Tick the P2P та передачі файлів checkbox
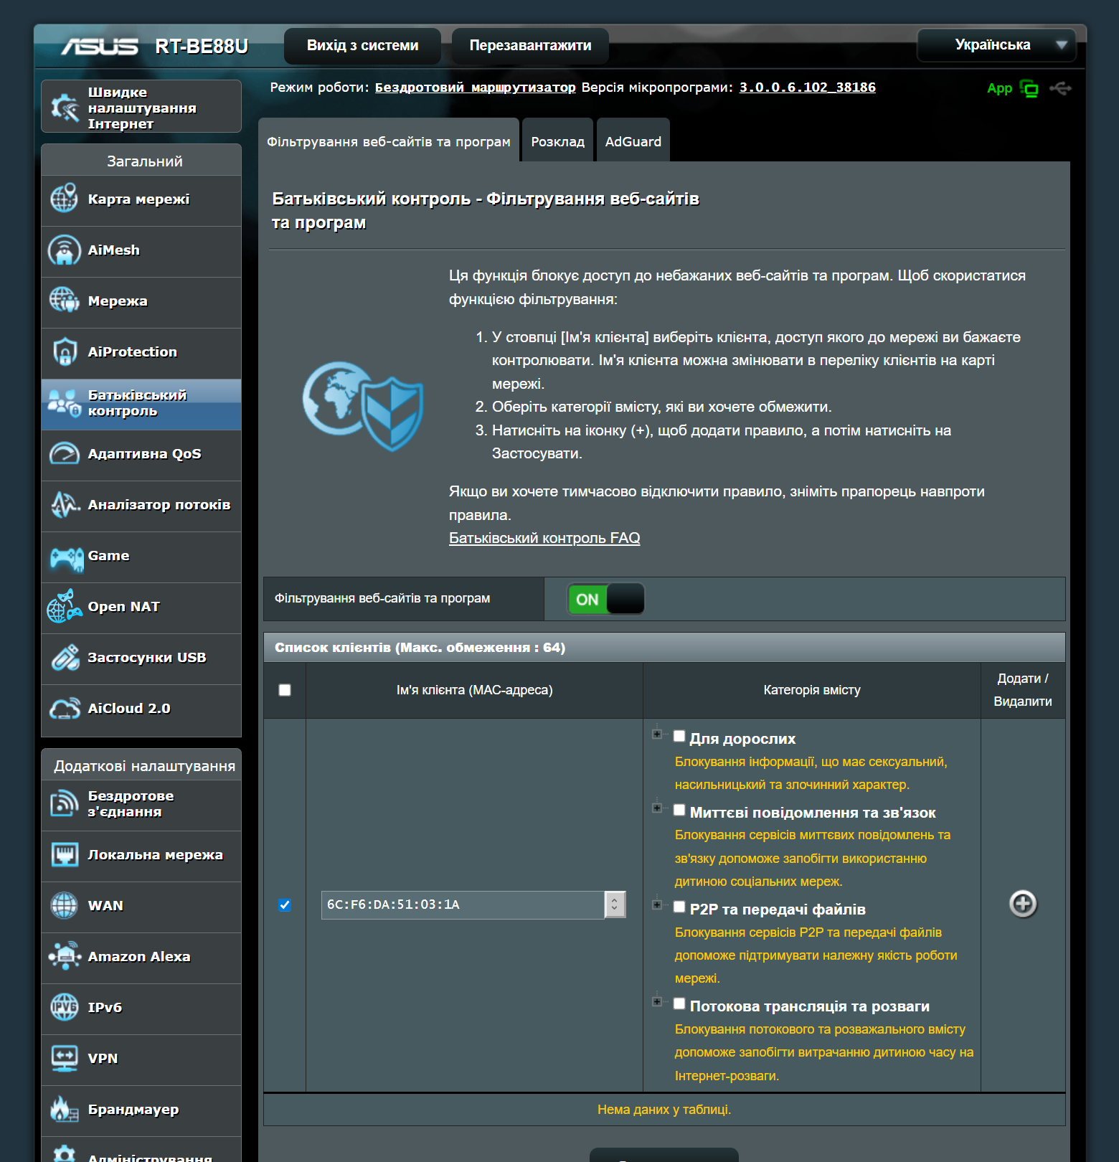This screenshot has height=1162, width=1119. 679,907
